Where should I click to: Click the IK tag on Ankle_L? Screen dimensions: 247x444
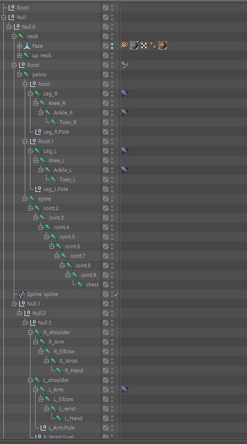point(125,169)
